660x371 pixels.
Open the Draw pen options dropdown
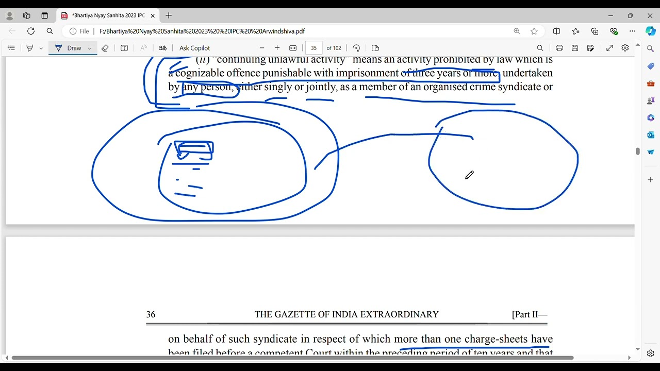tap(90, 48)
